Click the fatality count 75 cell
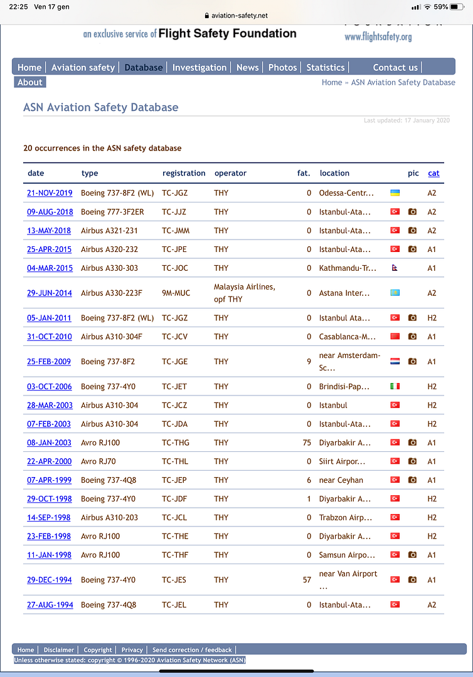This screenshot has width=473, height=677. tap(307, 442)
